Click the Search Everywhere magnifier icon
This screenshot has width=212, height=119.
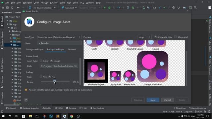coord(195,8)
